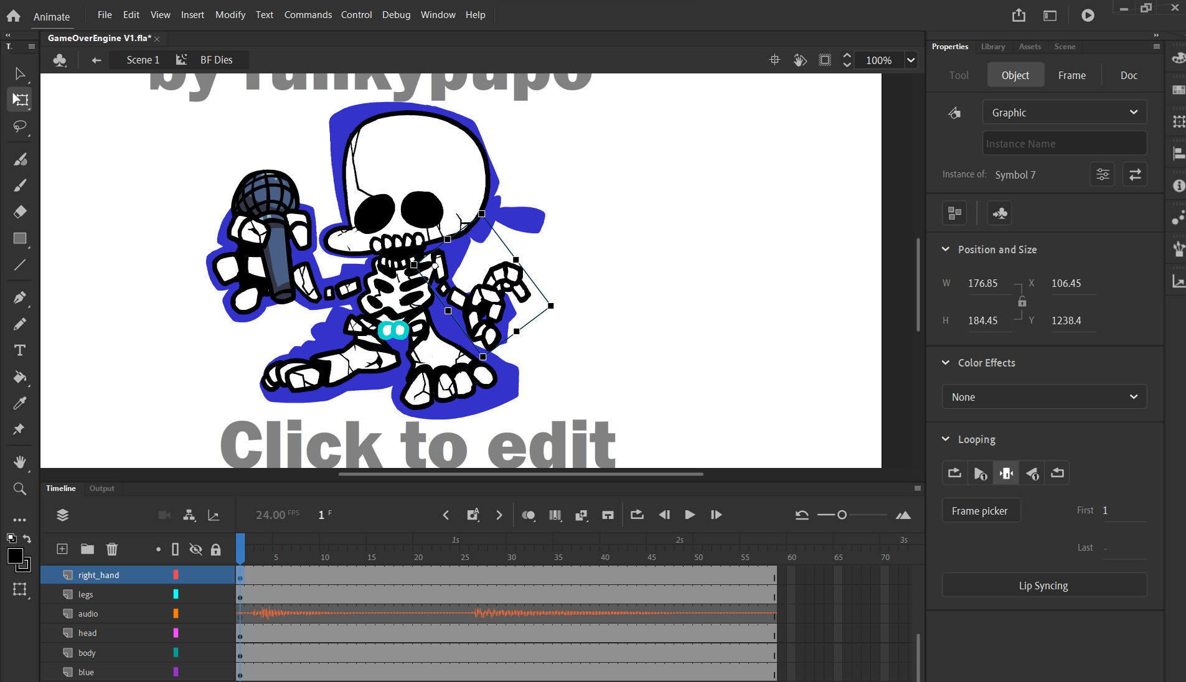
Task: Click the Insert Keyframe icon
Action: pyautogui.click(x=473, y=515)
